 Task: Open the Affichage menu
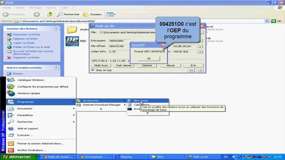[35, 8]
